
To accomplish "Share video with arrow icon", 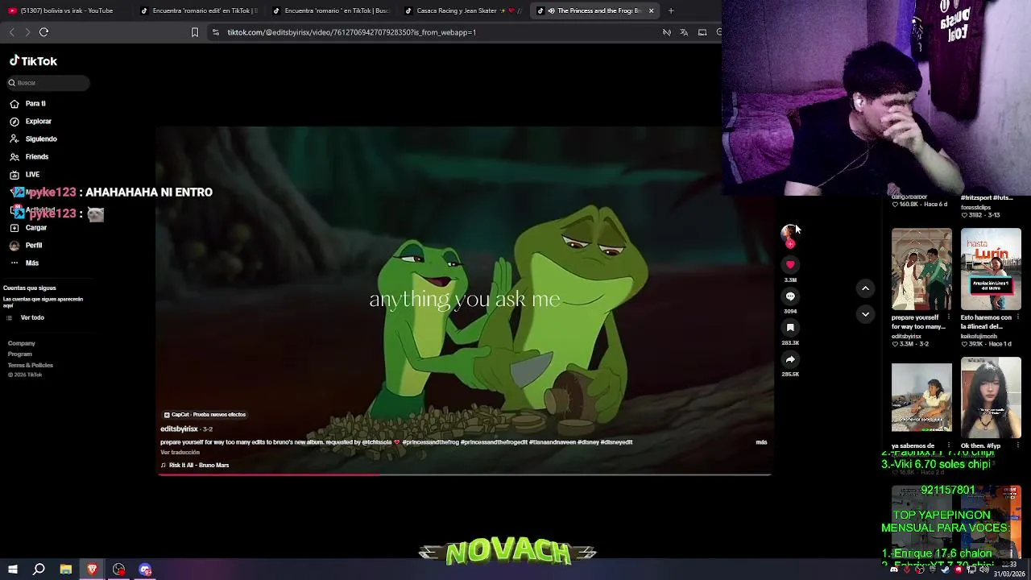I will click(790, 359).
